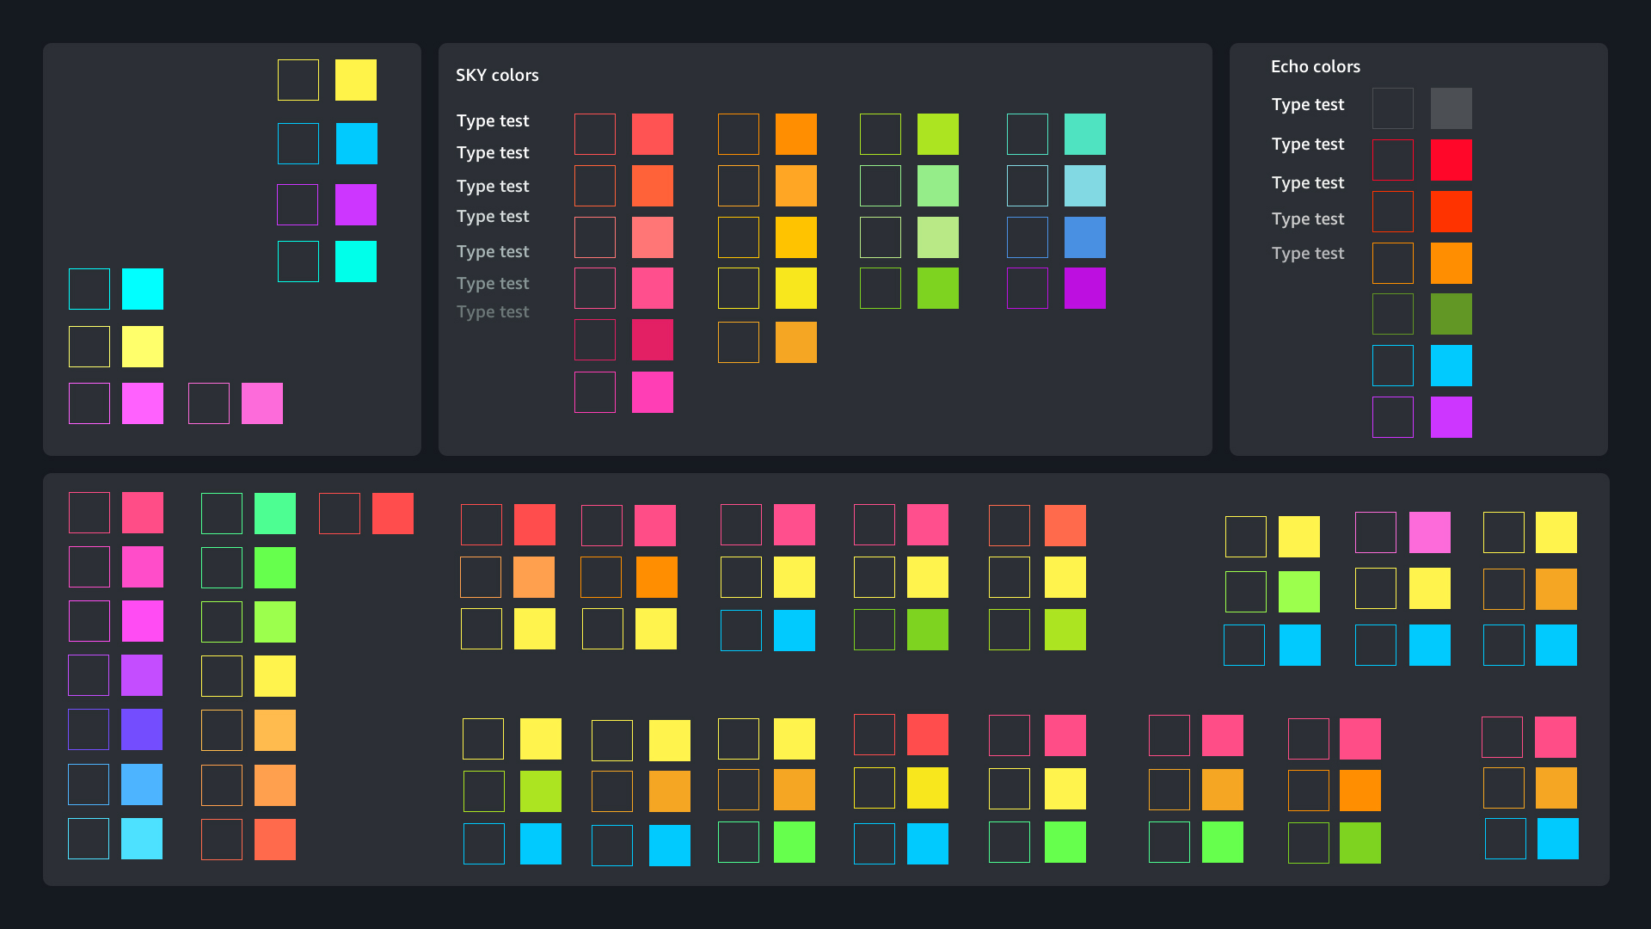Screen dimensions: 1651x929
Task: Pick blue filled swatch in SKY colors
Action: 1084,237
